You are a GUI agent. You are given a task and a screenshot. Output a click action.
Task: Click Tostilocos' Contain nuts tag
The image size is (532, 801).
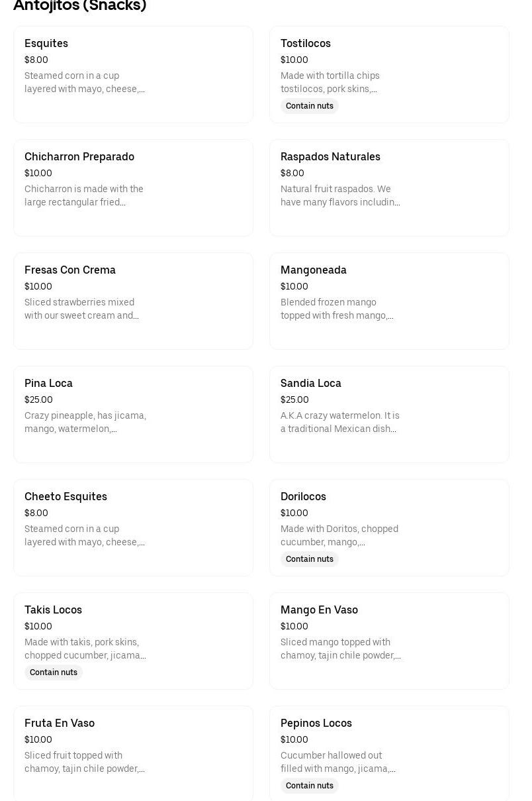[x=310, y=106]
